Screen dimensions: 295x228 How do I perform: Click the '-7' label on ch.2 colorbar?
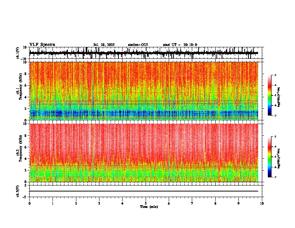[x=275, y=177]
